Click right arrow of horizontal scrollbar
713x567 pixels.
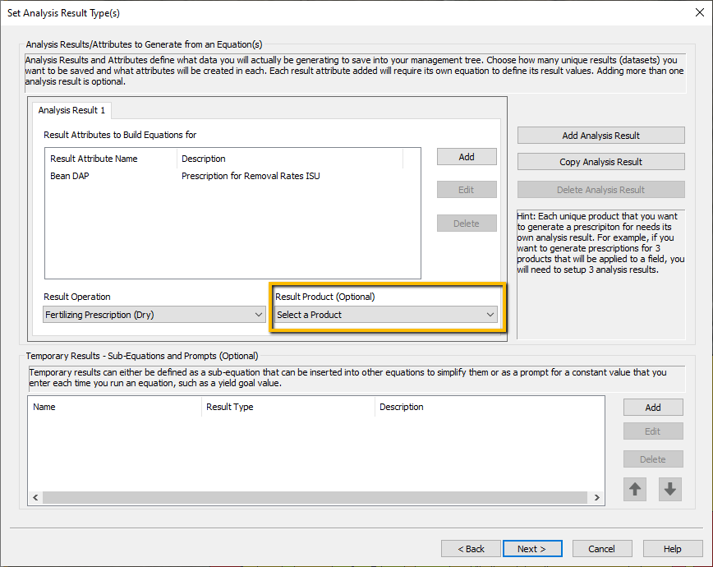[x=597, y=497]
